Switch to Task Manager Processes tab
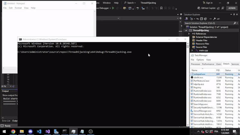Image resolution: width=240 pixels, height=135 pixels. point(196,64)
